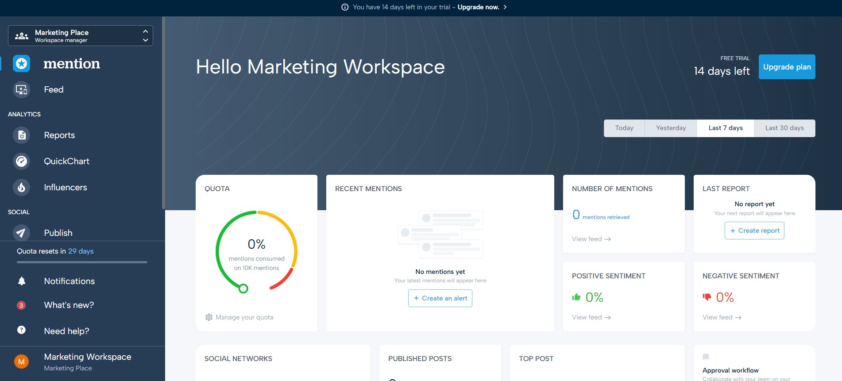Select the Yesterday time range tab

(x=671, y=128)
